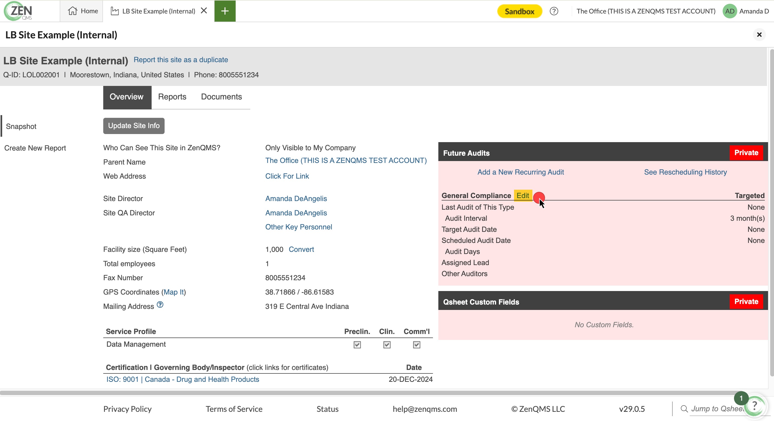Screen dimensions: 774x421
Task: Close the site panel with the X button
Action: [x=759, y=35]
